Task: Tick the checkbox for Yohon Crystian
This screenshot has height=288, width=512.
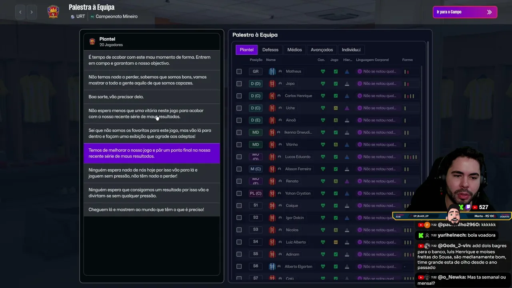Action: pyautogui.click(x=239, y=193)
